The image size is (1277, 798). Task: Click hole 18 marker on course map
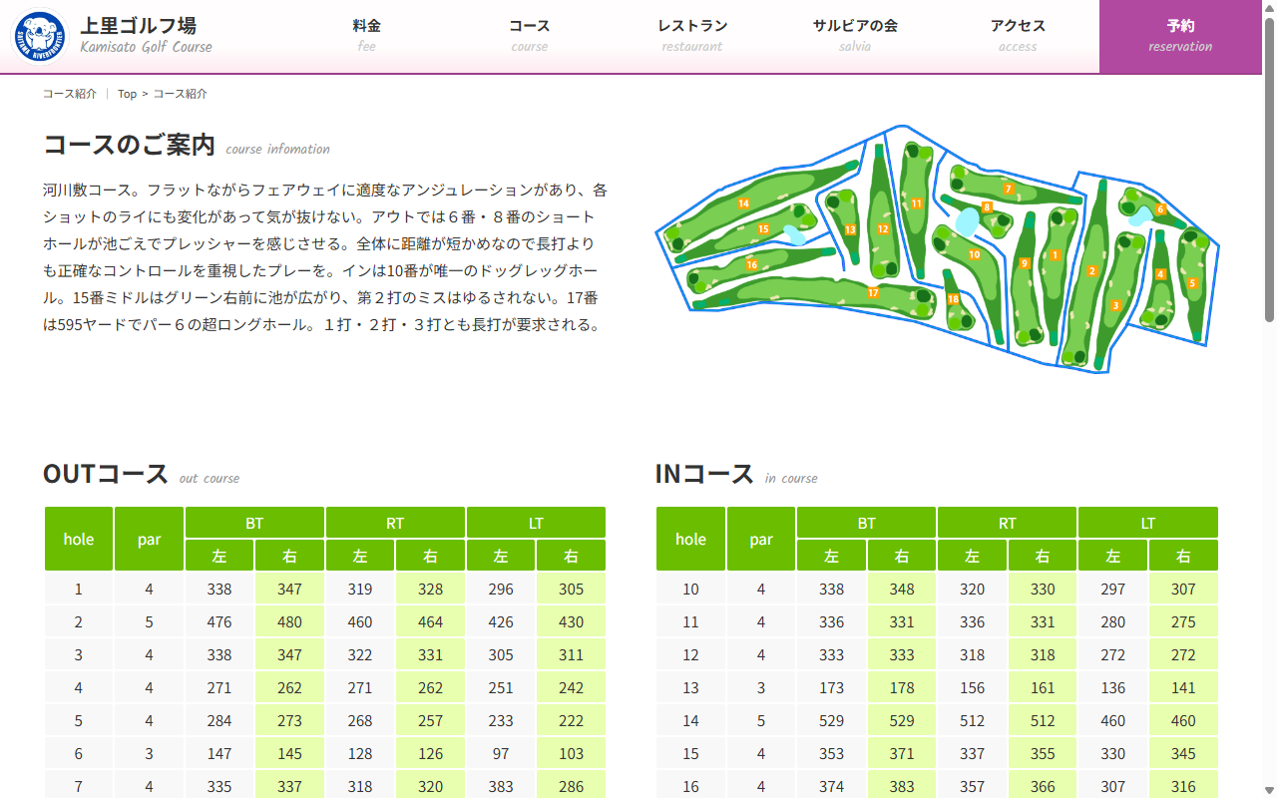point(953,299)
